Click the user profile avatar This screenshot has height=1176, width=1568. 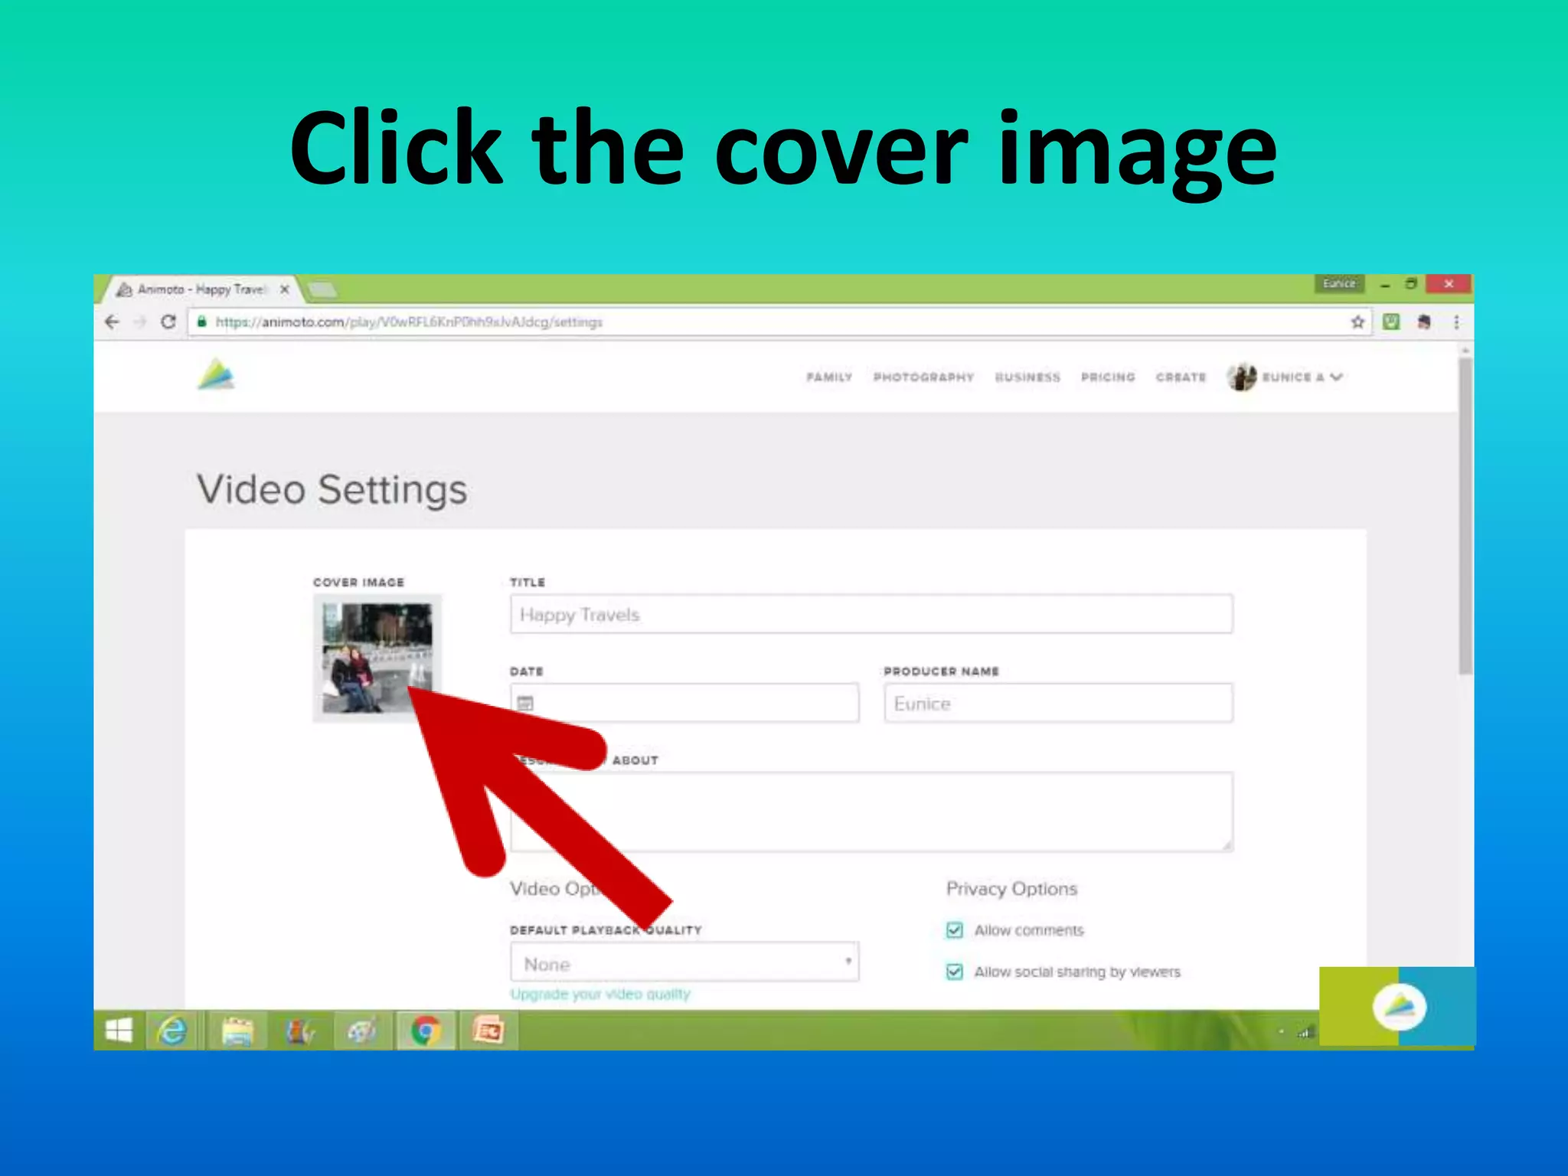1241,377
